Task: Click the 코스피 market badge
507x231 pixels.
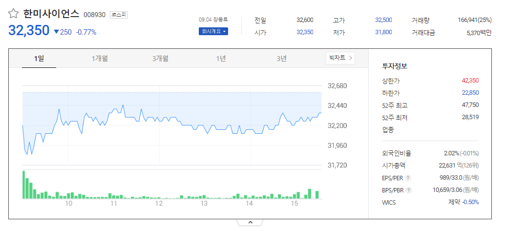Action: (x=119, y=15)
